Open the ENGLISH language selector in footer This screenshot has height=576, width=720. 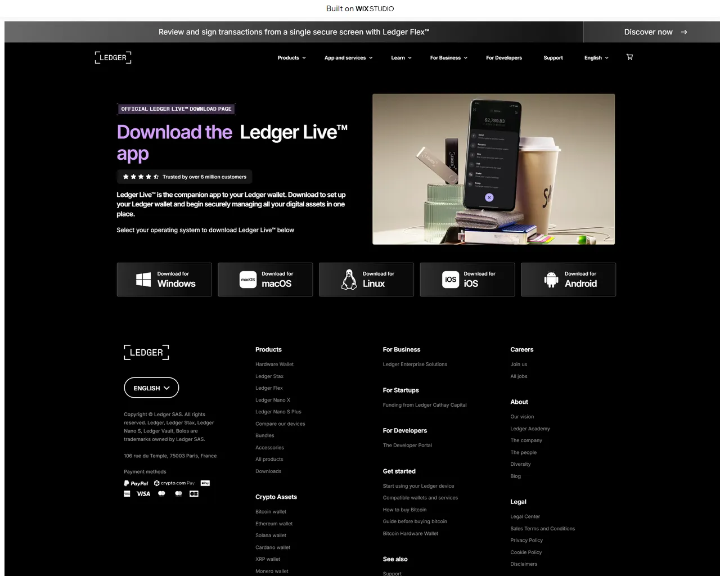coord(151,388)
